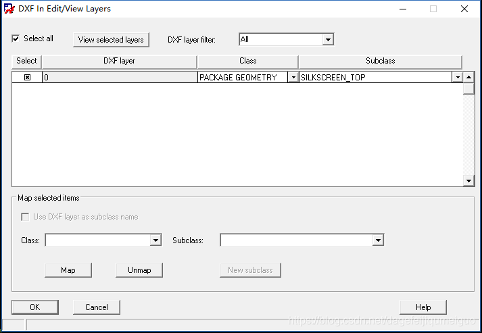Open the Class dropdown under Map selected items
Screen dimensions: 482x333
[155, 240]
